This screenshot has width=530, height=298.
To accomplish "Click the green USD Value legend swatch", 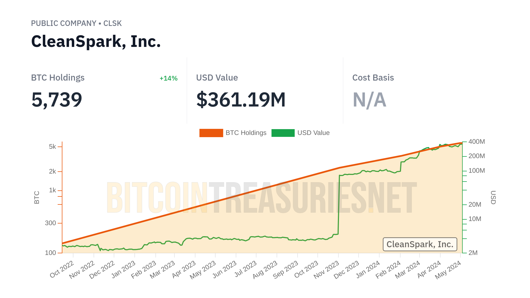I will (283, 133).
